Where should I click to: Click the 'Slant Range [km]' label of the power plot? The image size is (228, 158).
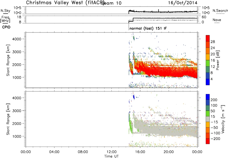tap(8, 60)
